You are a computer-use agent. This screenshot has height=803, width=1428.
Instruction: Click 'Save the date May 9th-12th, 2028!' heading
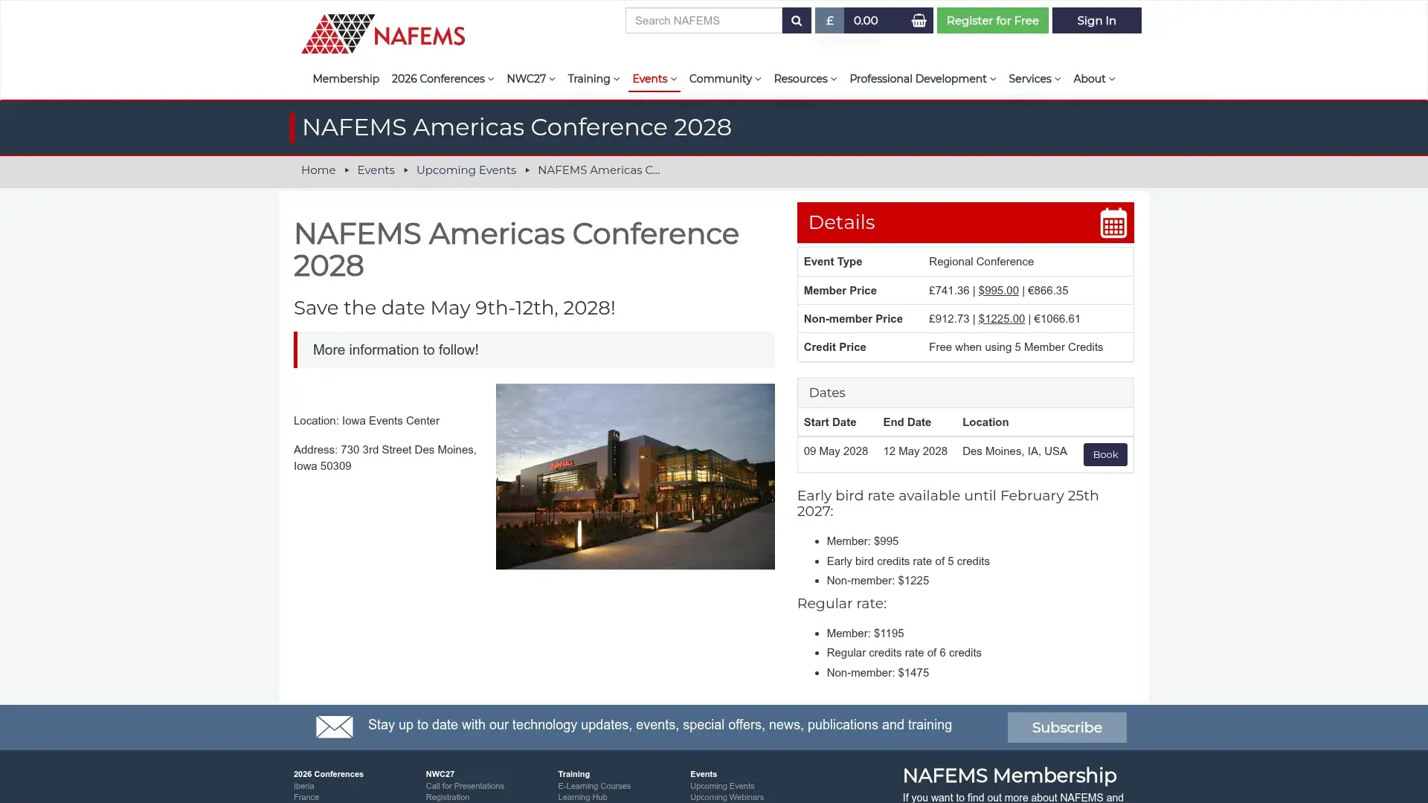454,308
